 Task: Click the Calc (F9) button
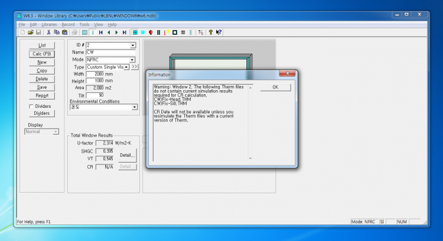[42, 54]
